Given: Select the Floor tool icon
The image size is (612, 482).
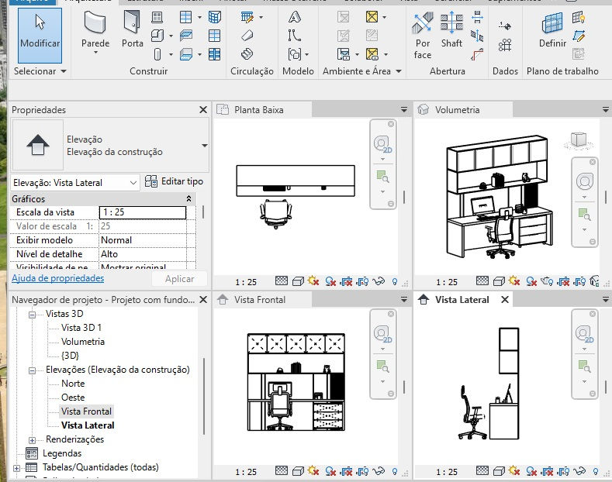Looking at the screenshot, I should [186, 53].
